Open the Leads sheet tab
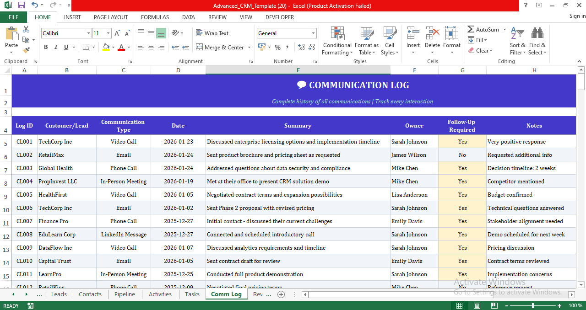This screenshot has width=586, height=310. coord(59,294)
